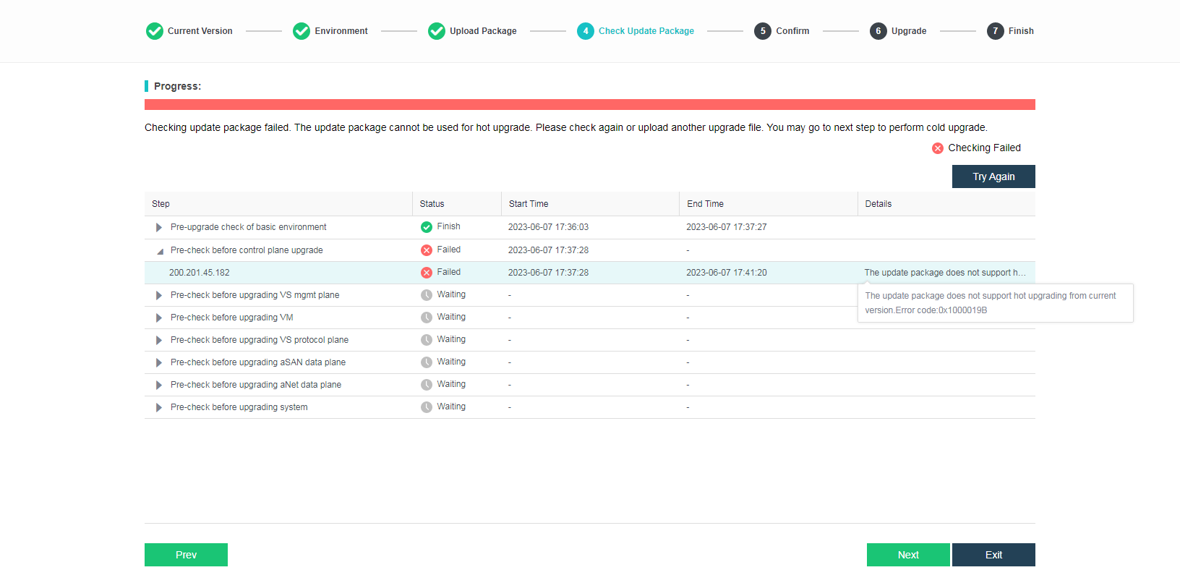Click the green check icon beside Current Version
This screenshot has height=583, width=1180.
pyautogui.click(x=155, y=31)
